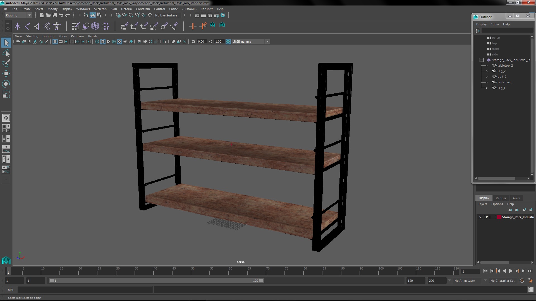The height and width of the screenshot is (301, 536).
Task: Open the sRGB gamma view transform dropdown
Action: [251, 42]
